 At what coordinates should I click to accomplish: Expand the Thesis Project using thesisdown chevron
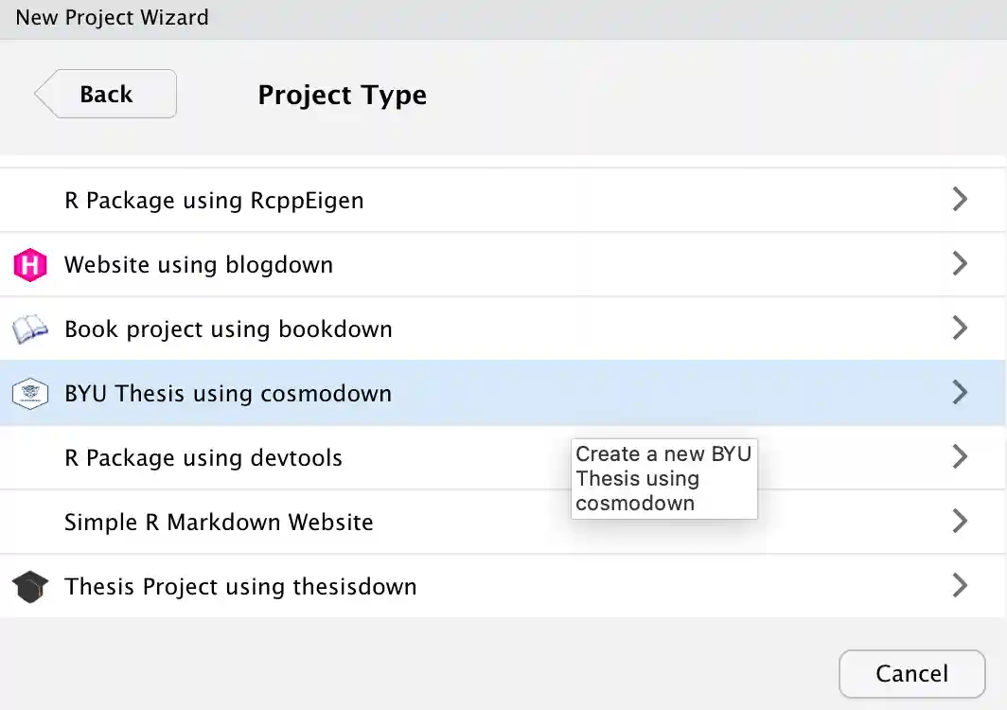click(960, 585)
